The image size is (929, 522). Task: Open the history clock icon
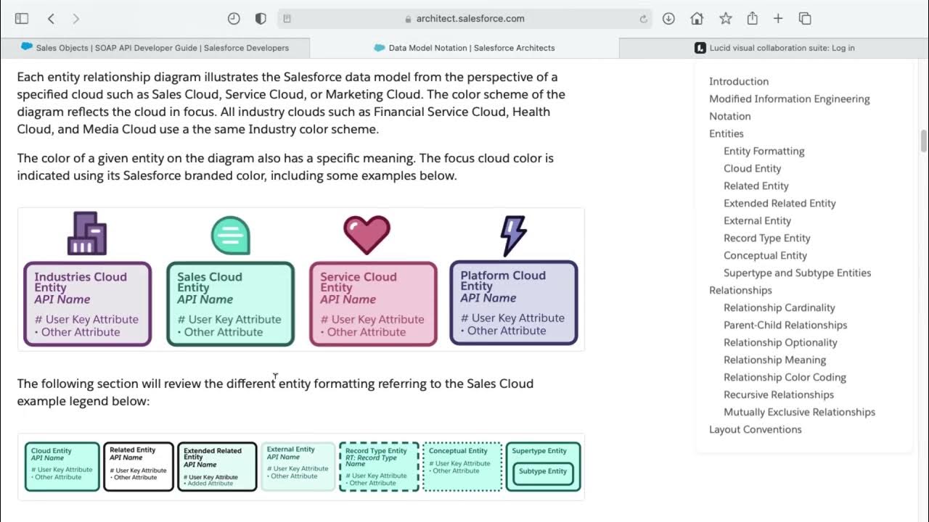point(234,19)
